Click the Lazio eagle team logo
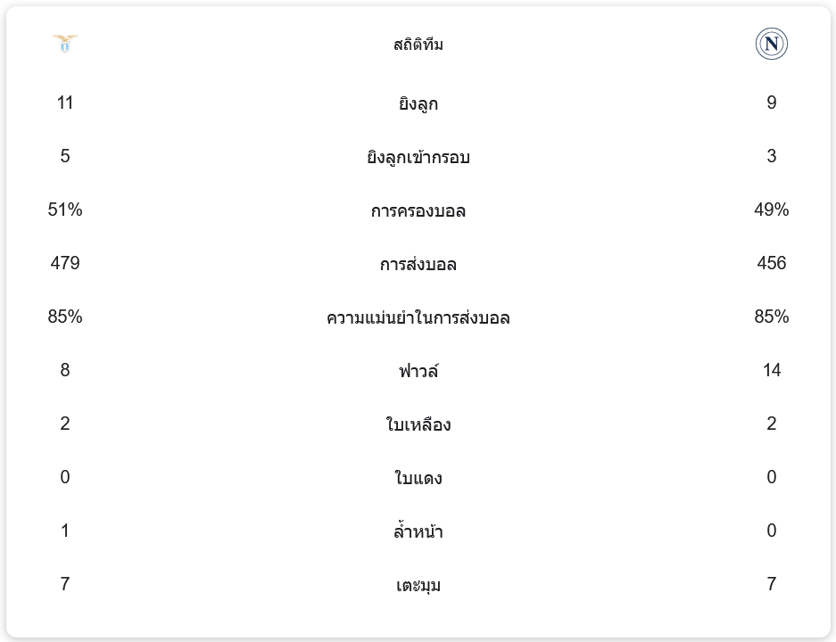Viewport: 836px width, 642px height. pos(65,44)
